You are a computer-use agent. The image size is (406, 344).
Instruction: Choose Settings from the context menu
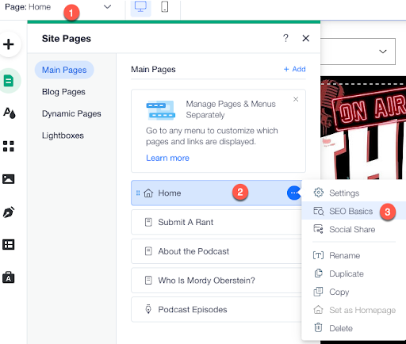354,193
